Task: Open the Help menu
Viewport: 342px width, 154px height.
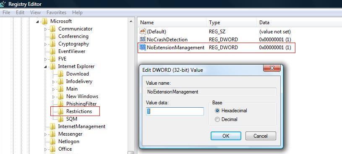Action: [x=77, y=13]
